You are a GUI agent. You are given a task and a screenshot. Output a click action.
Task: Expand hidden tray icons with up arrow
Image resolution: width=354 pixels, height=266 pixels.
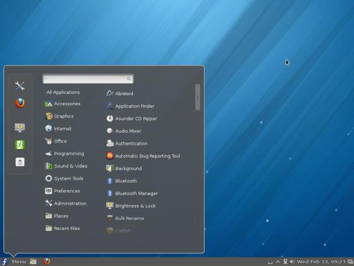click(x=278, y=261)
